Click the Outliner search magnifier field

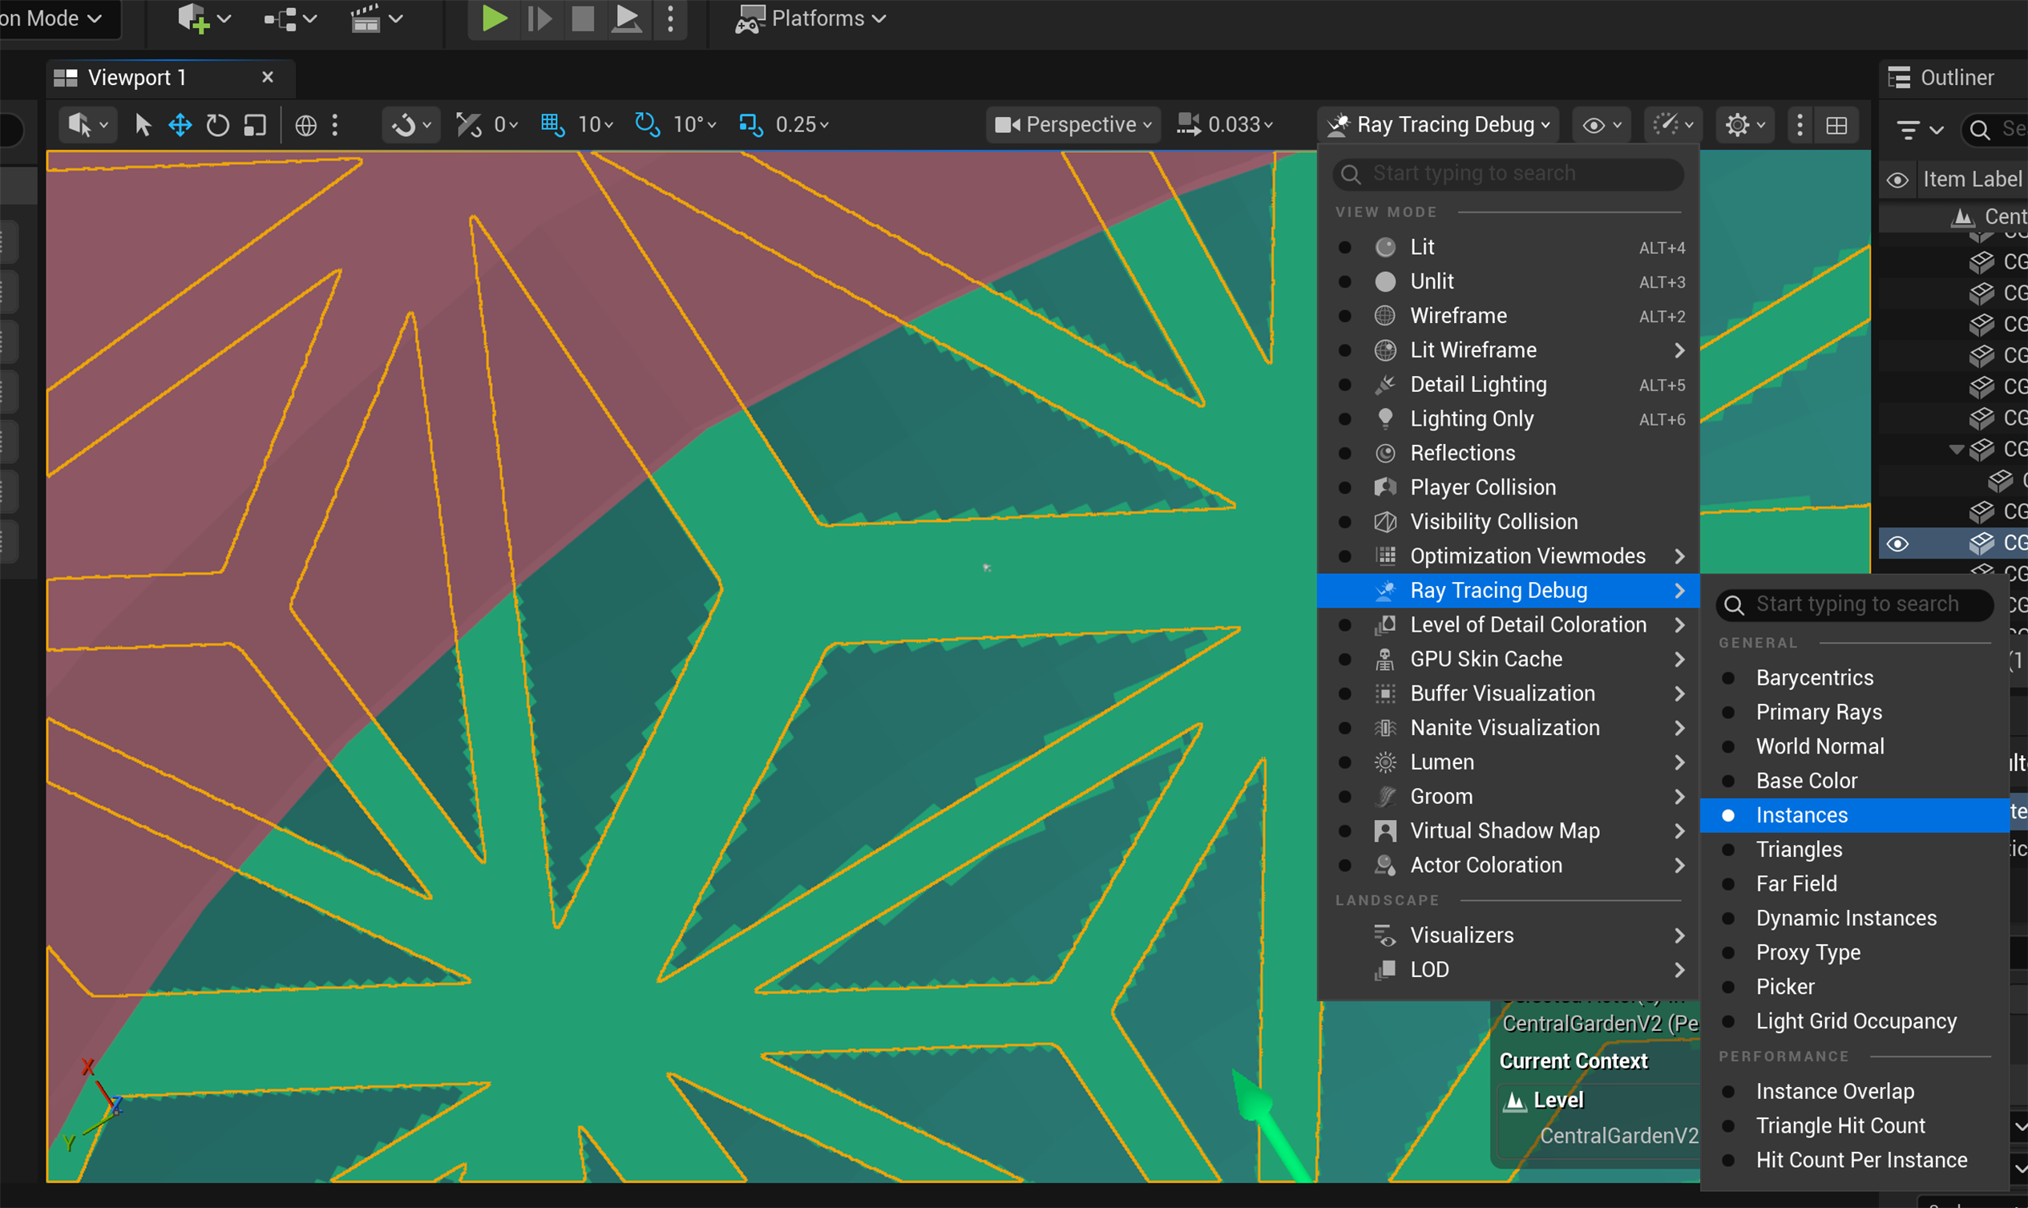pyautogui.click(x=1995, y=128)
